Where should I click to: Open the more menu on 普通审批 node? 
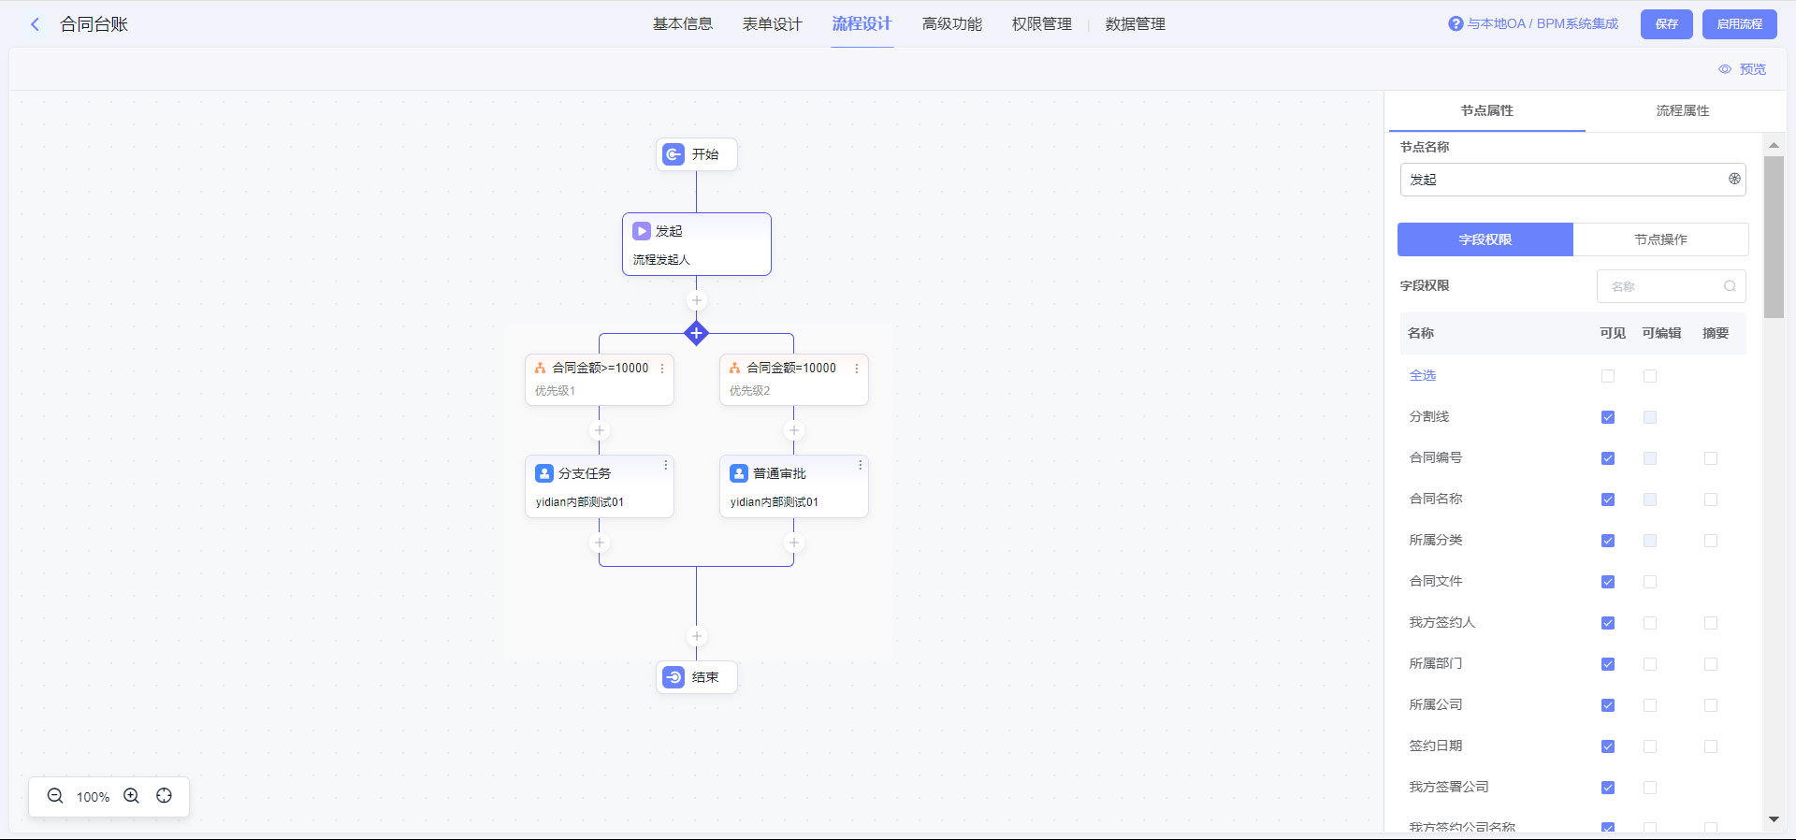pyautogui.click(x=861, y=465)
